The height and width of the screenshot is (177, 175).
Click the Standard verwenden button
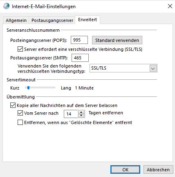[x=117, y=40]
